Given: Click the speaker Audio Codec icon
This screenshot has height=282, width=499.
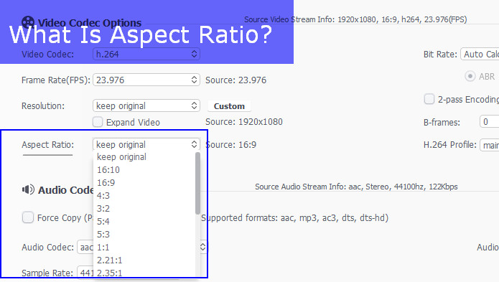Looking at the screenshot, I should [x=28, y=190].
